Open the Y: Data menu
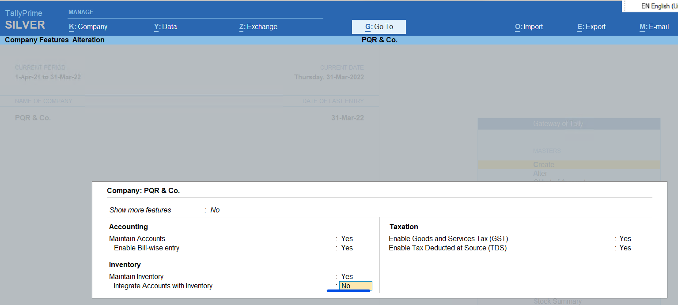 166,26
